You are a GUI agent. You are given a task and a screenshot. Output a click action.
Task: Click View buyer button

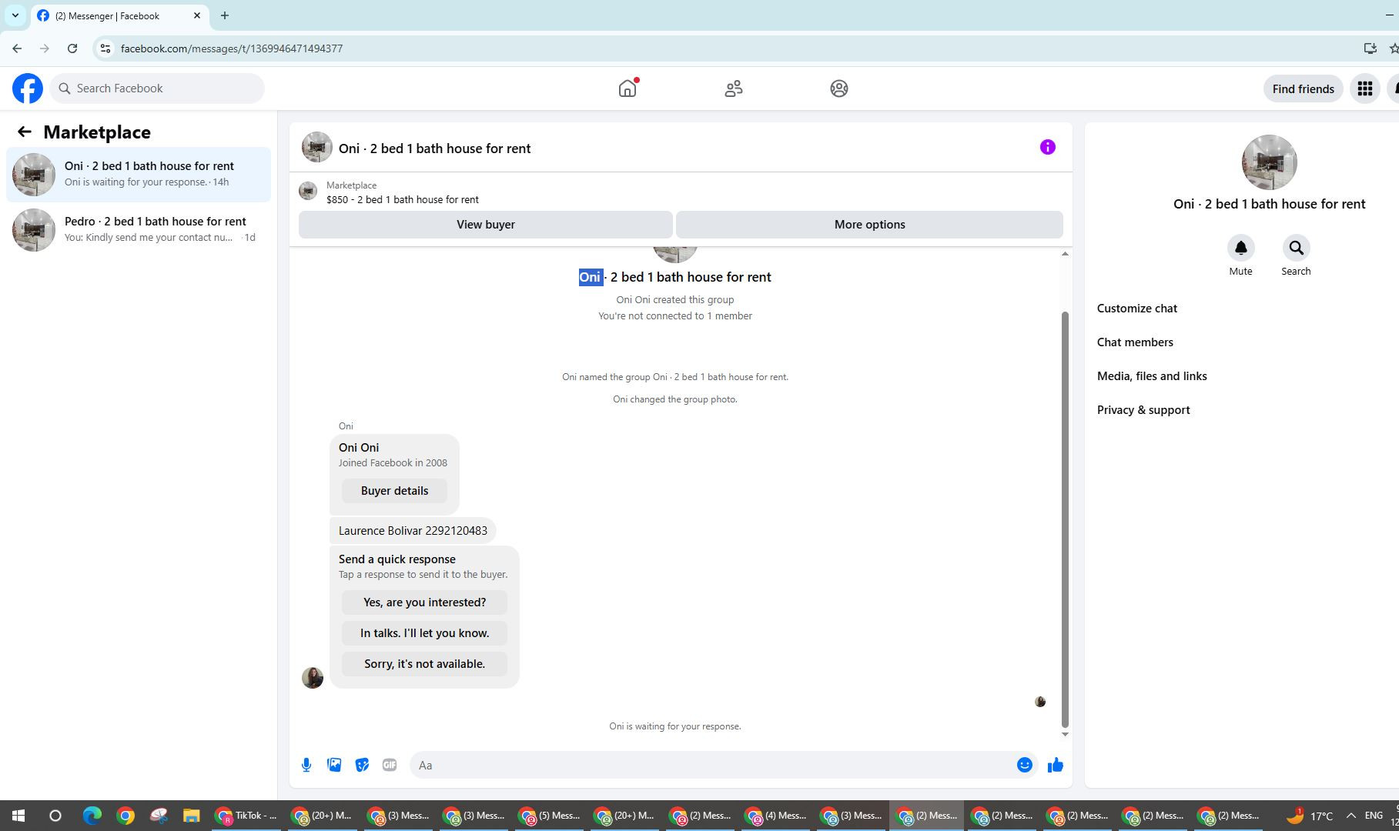click(486, 225)
